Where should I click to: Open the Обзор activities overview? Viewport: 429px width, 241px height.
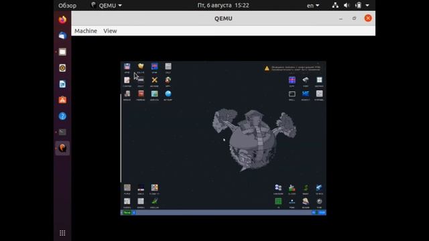click(67, 5)
